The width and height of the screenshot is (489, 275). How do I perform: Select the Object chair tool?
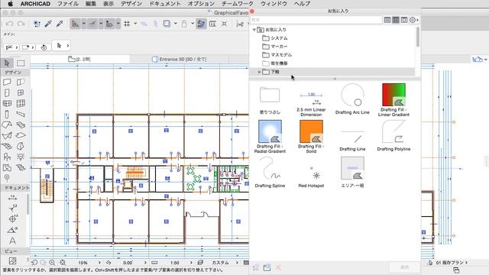coord(7,157)
